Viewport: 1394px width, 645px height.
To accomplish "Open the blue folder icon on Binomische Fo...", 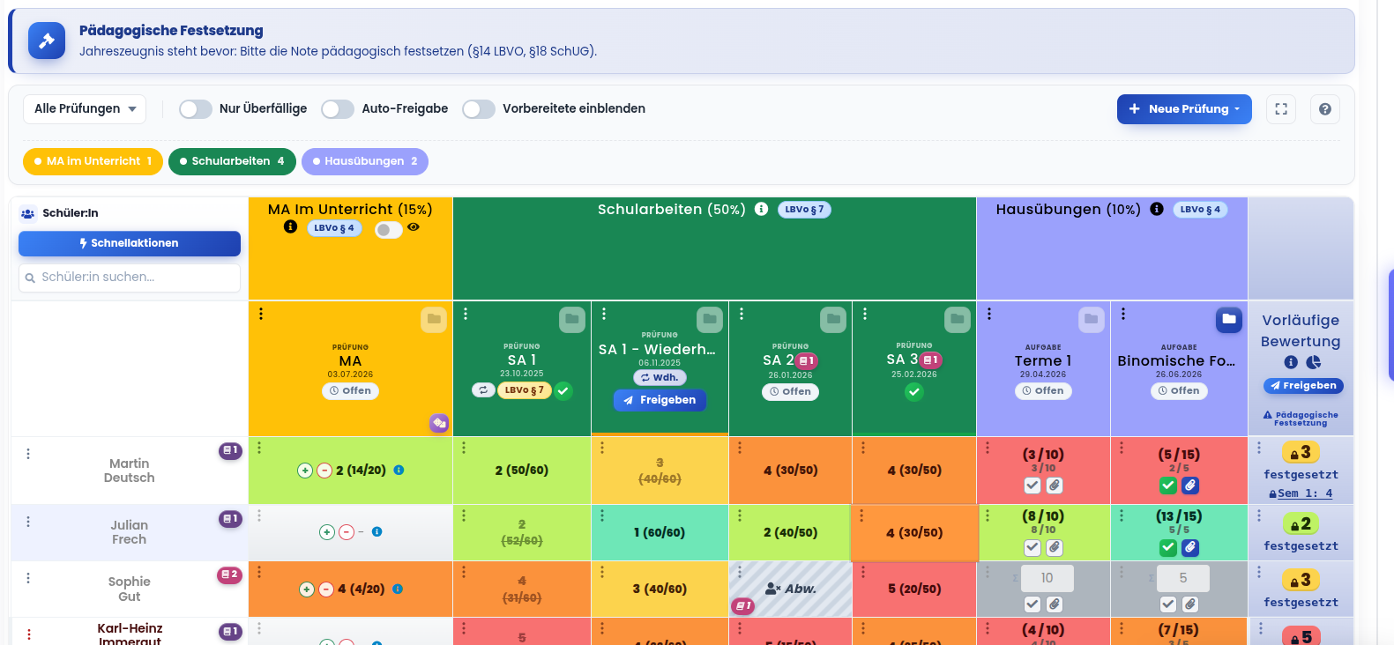I will pyautogui.click(x=1229, y=319).
